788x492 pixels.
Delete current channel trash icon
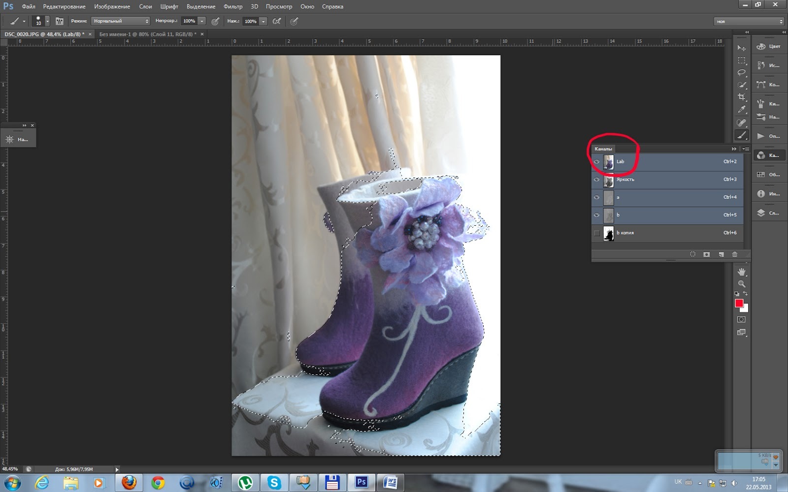point(735,254)
